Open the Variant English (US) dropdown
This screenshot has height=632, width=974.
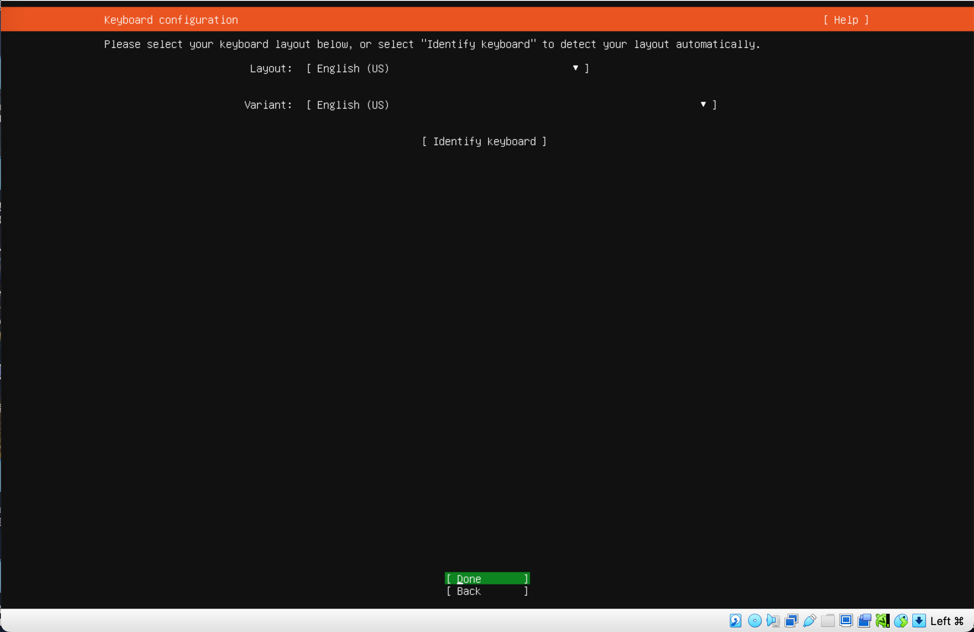(x=511, y=105)
